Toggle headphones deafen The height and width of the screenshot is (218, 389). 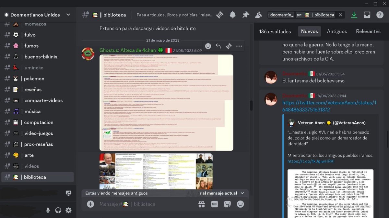click(x=58, y=210)
